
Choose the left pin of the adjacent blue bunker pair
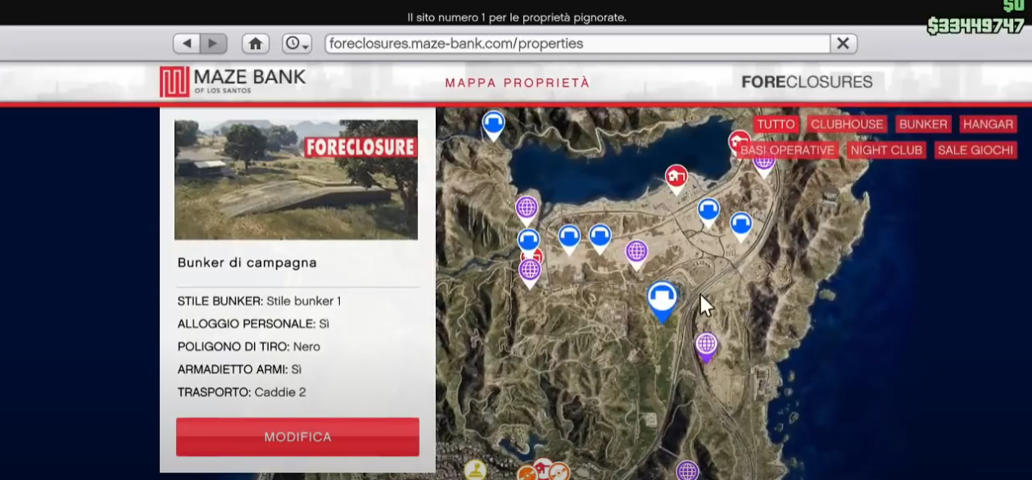click(x=569, y=238)
